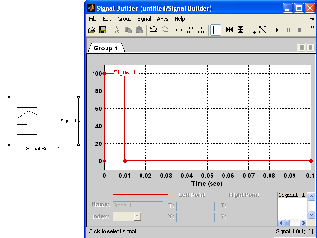Open the Signal menu
Viewport: 317px width, 238px height.
(x=144, y=19)
